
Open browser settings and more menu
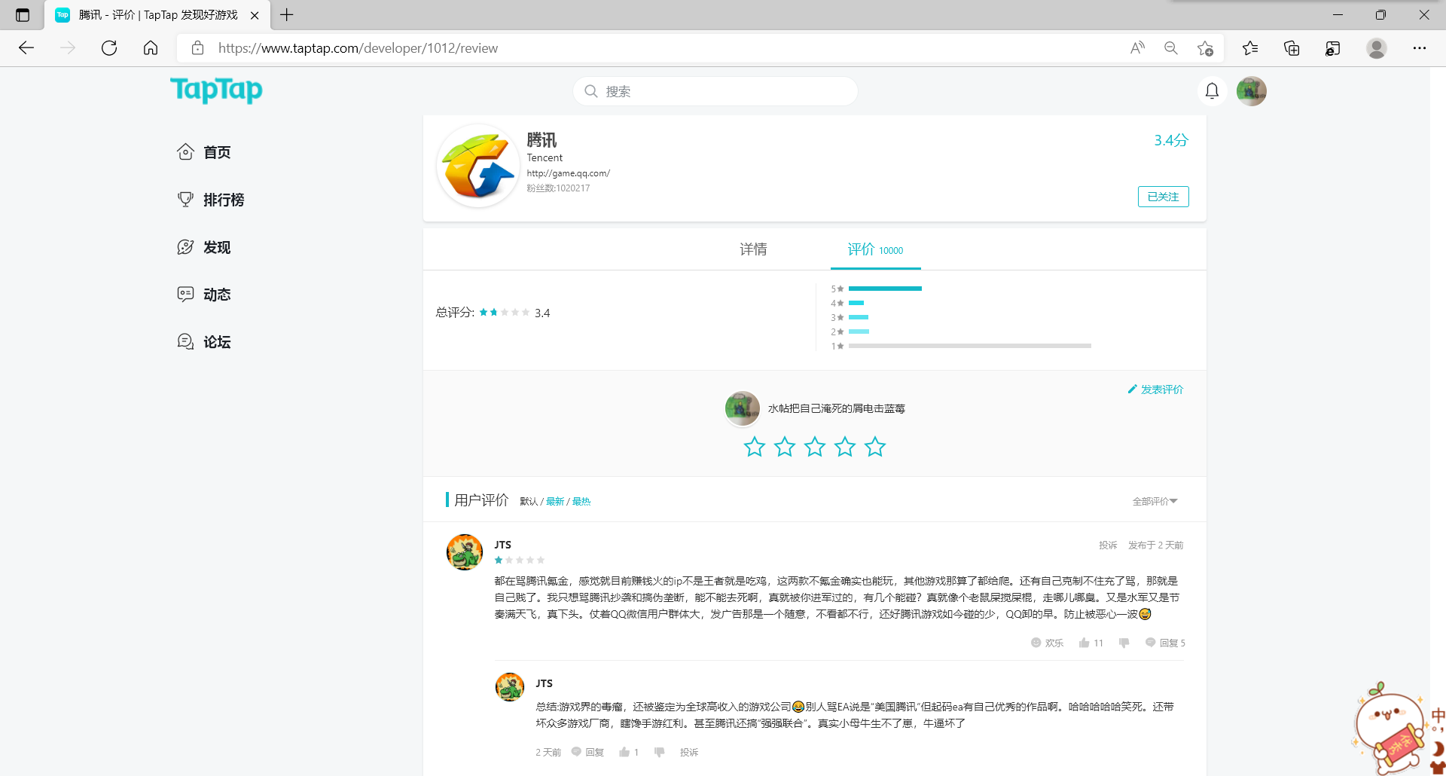coord(1420,48)
